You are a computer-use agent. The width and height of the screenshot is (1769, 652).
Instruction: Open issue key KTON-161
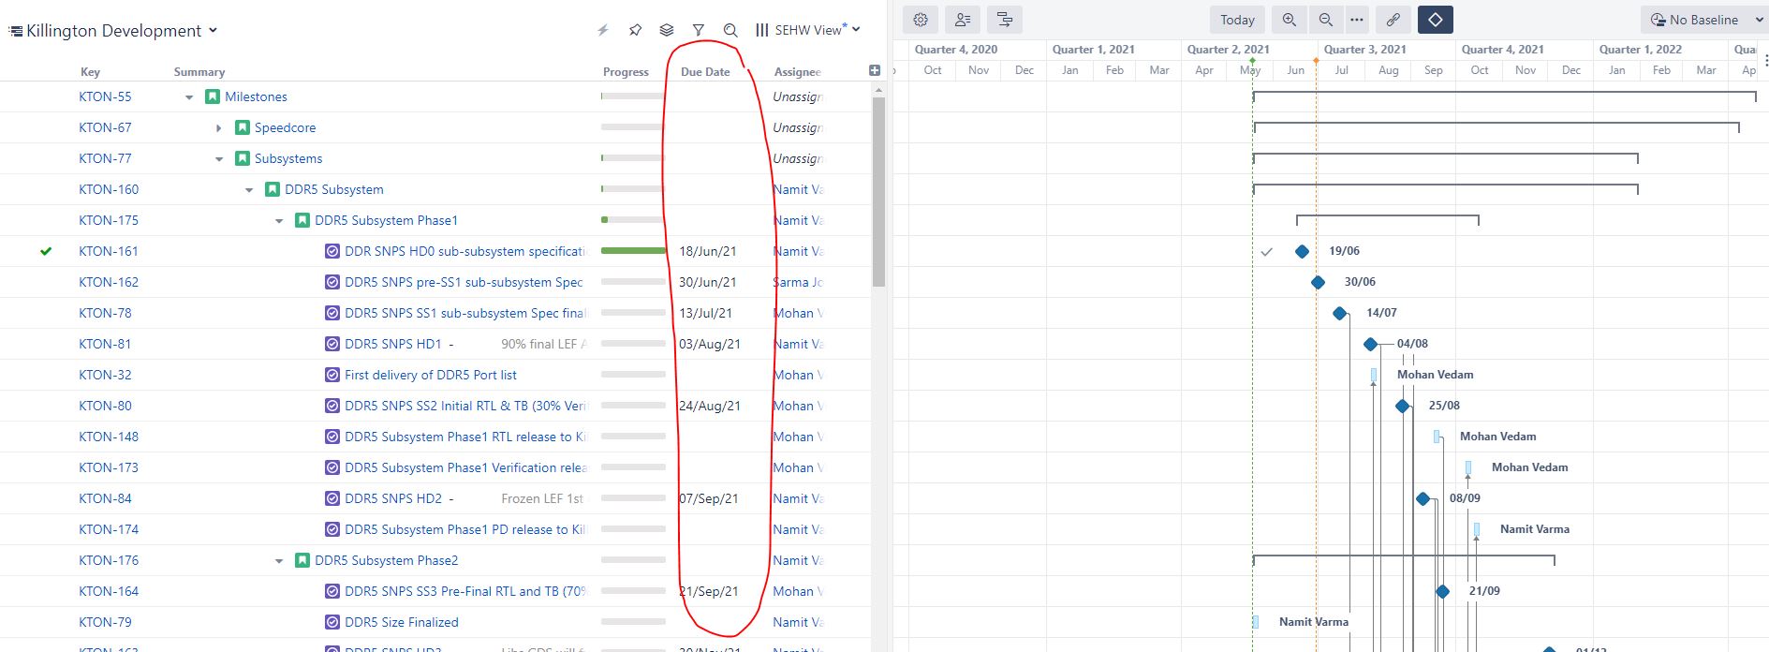coord(109,251)
